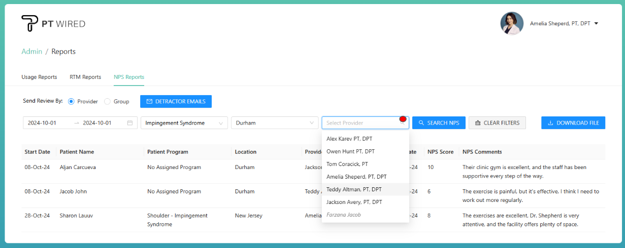Choose Owen Hunt PT, DPT from provider list
Screen dimensions: 625x248
click(350, 151)
